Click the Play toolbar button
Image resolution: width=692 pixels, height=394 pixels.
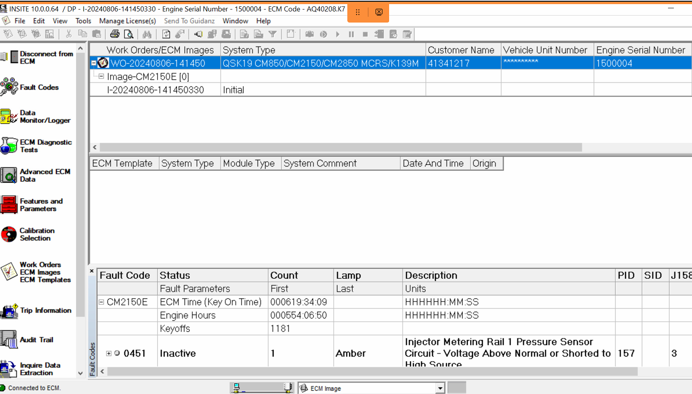click(338, 34)
